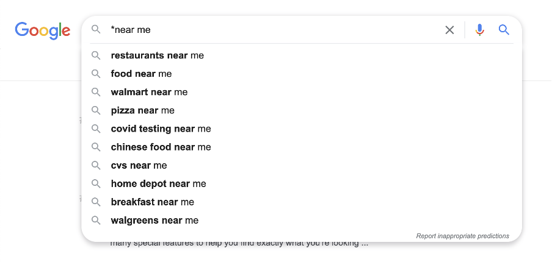Select "cvs near me" suggestion
Image resolution: width=552 pixels, height=262 pixels.
302,165
